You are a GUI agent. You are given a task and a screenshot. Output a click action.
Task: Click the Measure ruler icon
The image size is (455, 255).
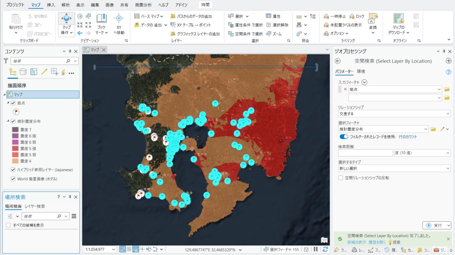(x=299, y=16)
